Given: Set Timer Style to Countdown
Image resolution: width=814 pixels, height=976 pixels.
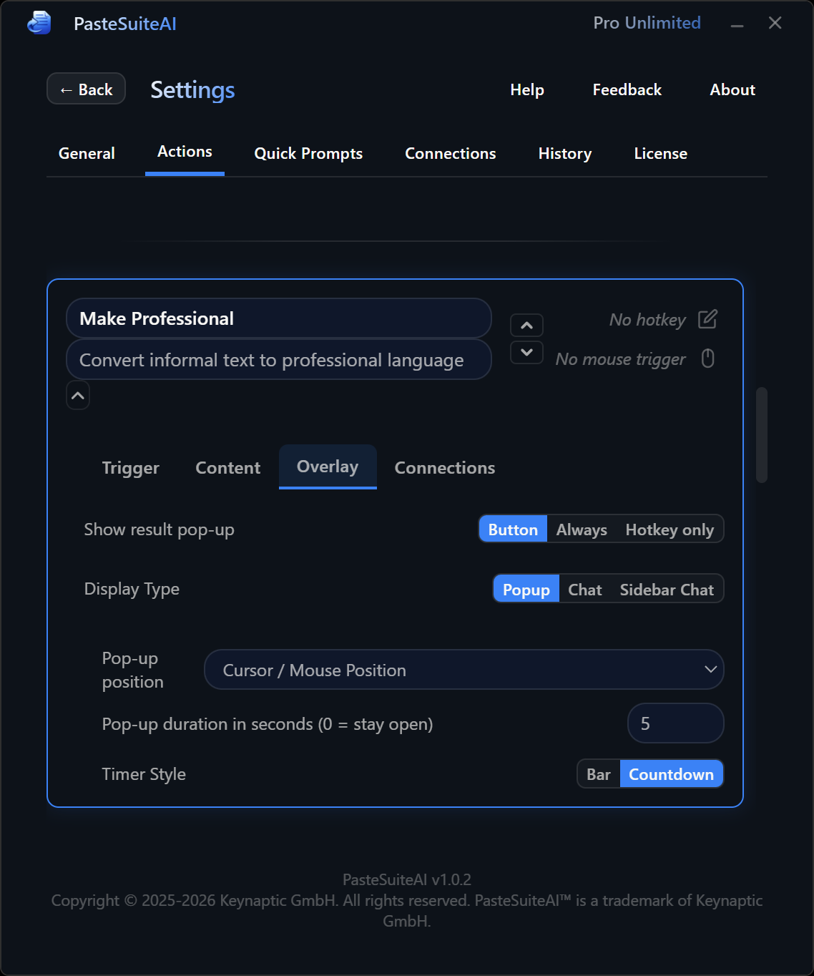Looking at the screenshot, I should pos(671,774).
